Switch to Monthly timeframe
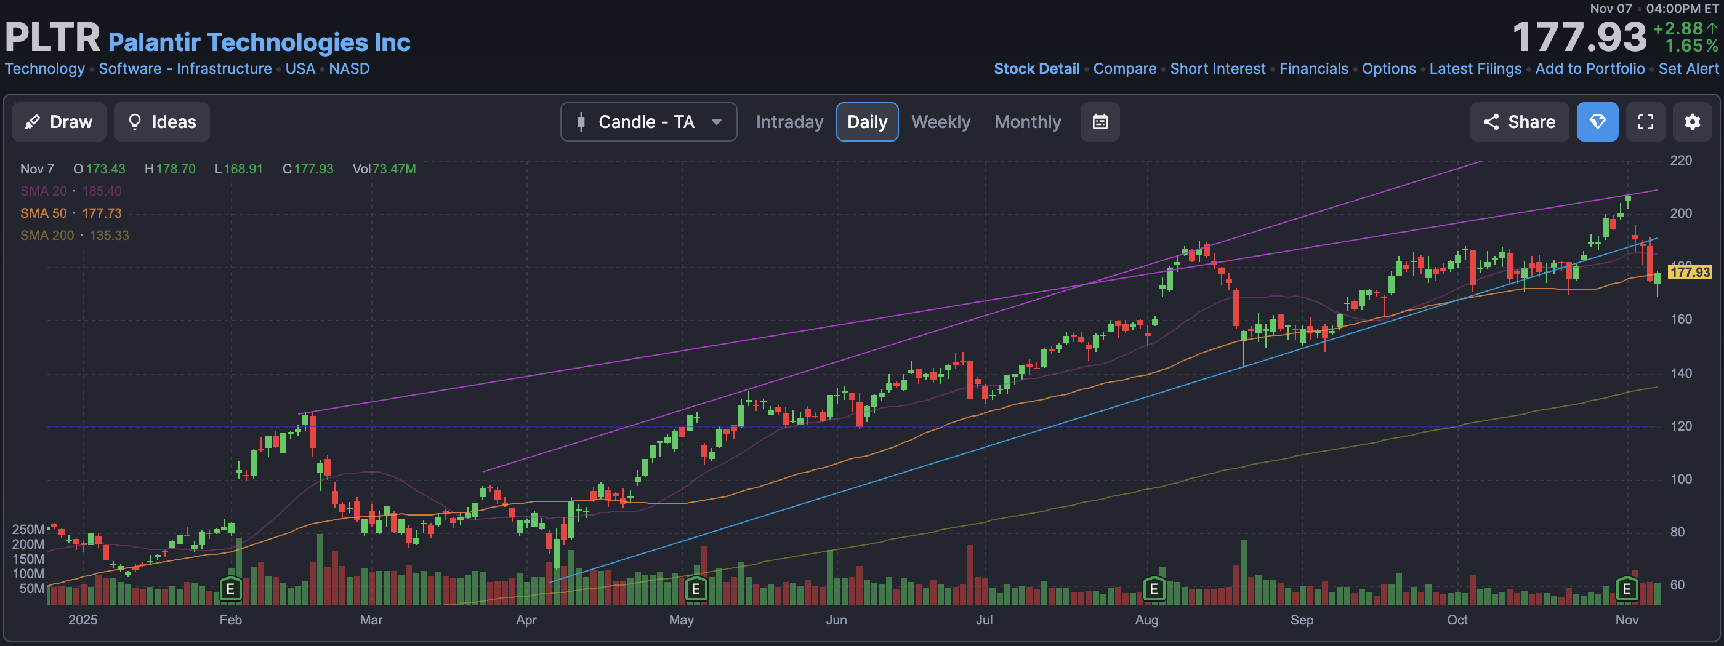 (1027, 122)
